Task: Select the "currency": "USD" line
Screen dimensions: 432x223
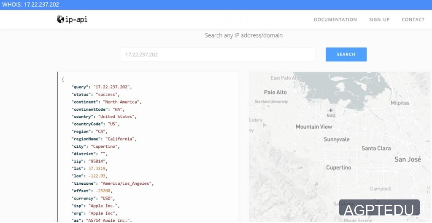Action: (93, 198)
